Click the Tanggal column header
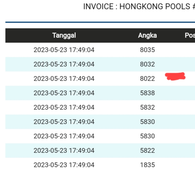Image resolution: width=195 pixels, height=177 pixels. click(x=64, y=35)
